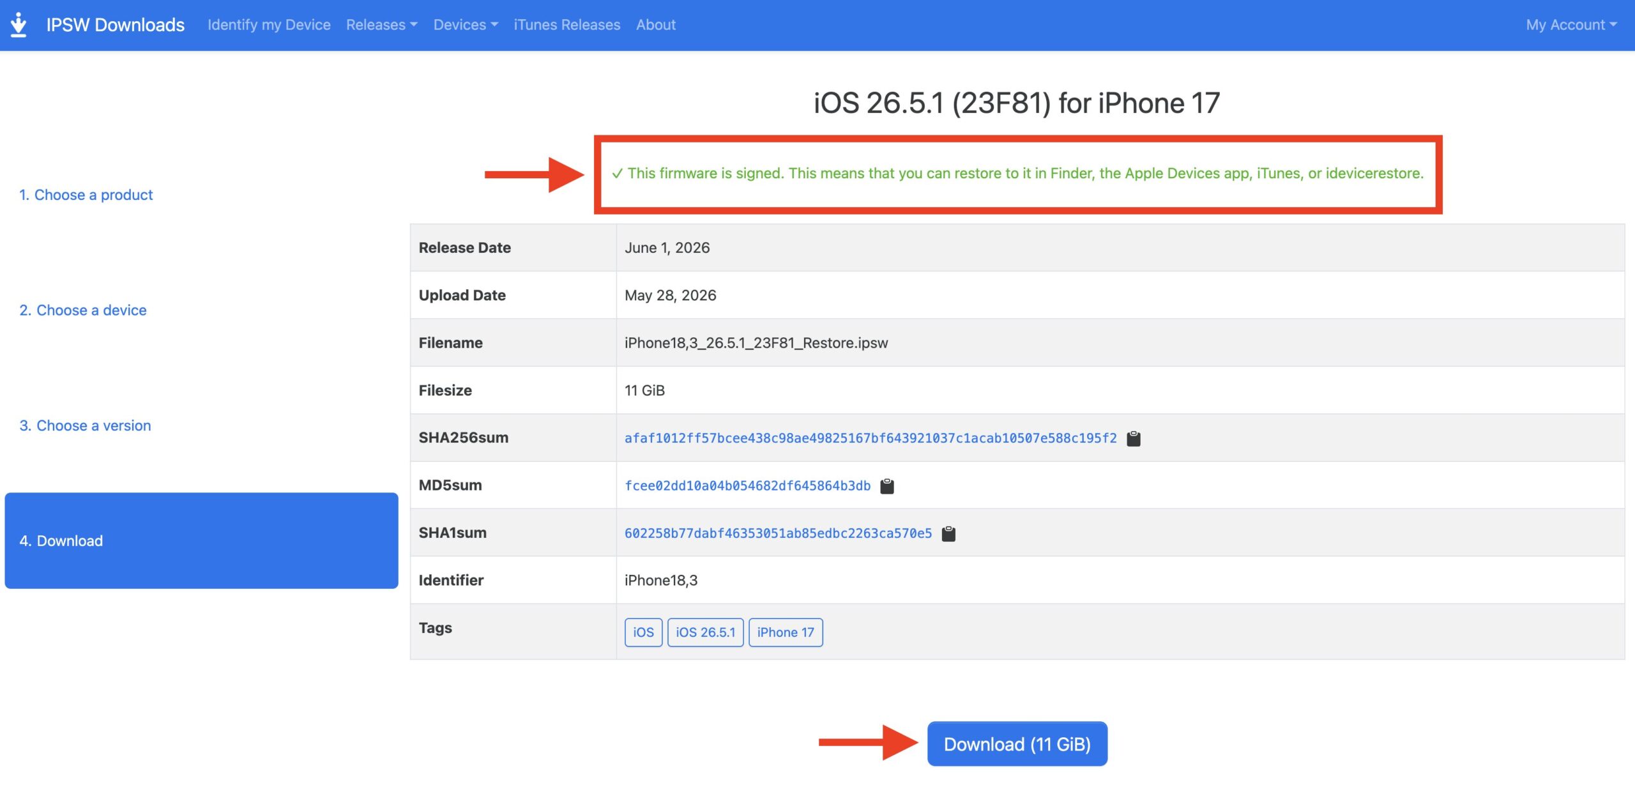Go to step 2 Choose a device

83,310
